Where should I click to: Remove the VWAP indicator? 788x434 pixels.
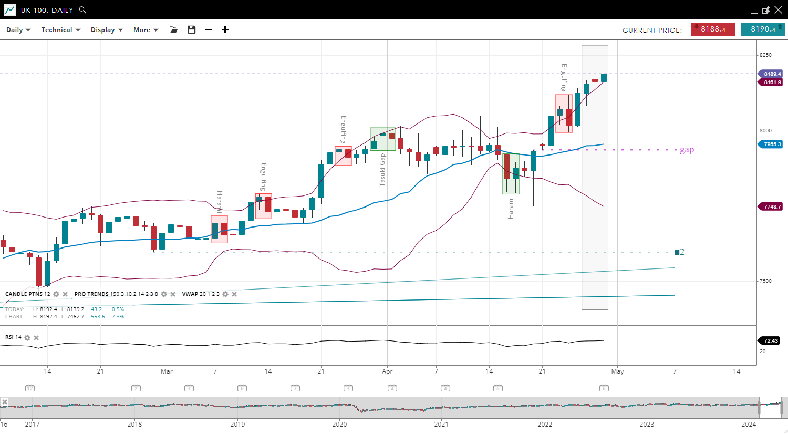coord(234,294)
